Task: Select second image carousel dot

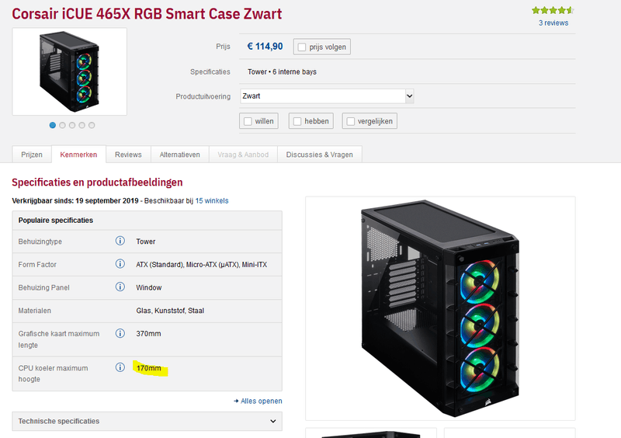Action: 62,125
